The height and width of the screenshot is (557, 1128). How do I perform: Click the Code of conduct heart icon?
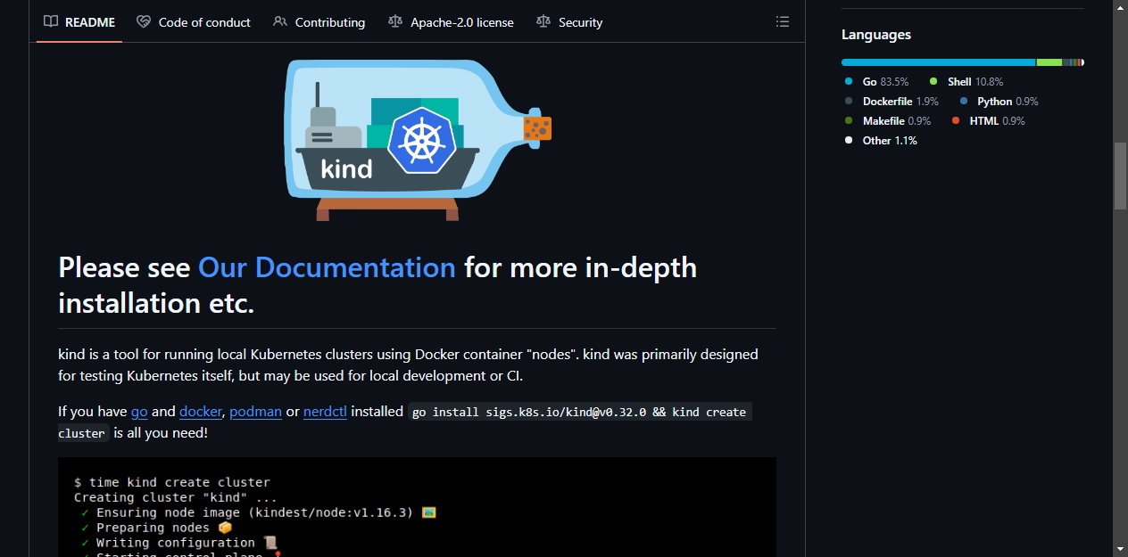pyautogui.click(x=144, y=22)
